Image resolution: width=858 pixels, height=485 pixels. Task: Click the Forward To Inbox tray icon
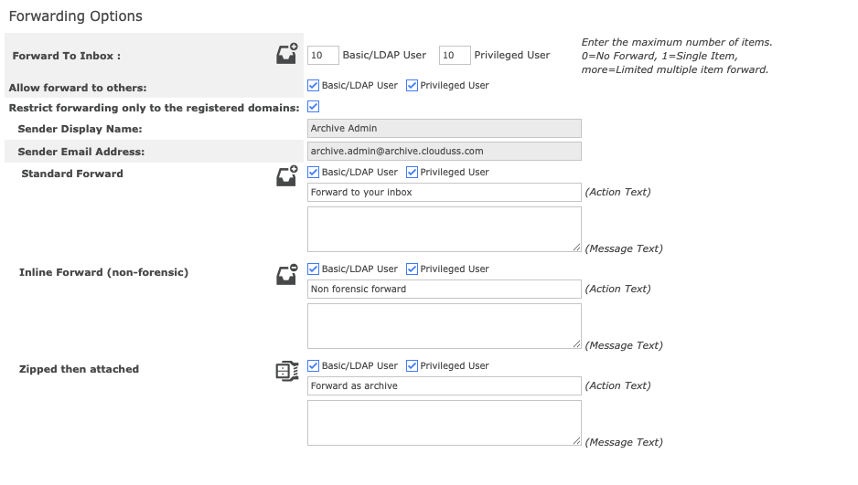point(287,54)
